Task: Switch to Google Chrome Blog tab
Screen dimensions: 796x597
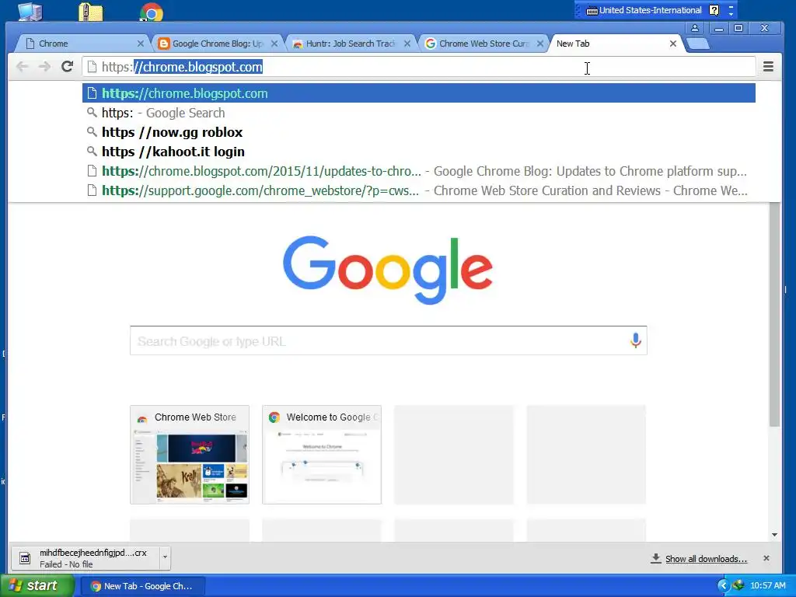Action: coord(218,44)
